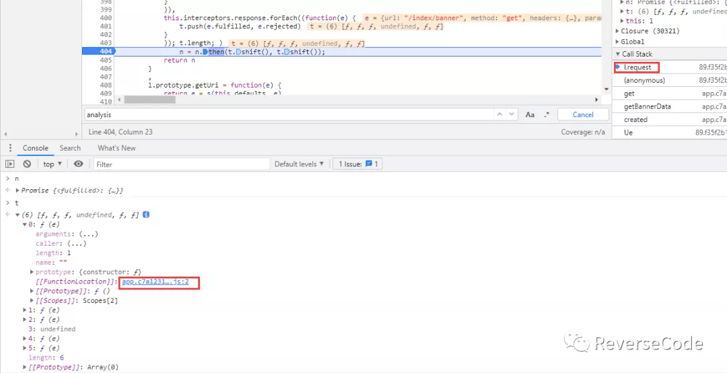Open the What's New tab
727x373 pixels.
point(117,148)
